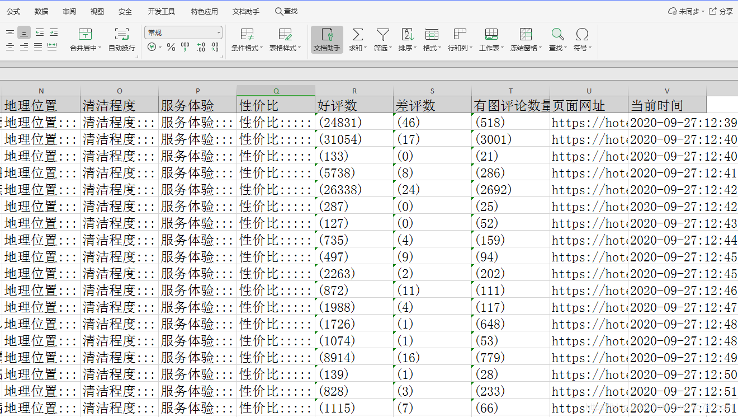Viewport: 738px width, 417px height.
Task: Open the 特色应用 featured apps tab
Action: click(x=205, y=11)
